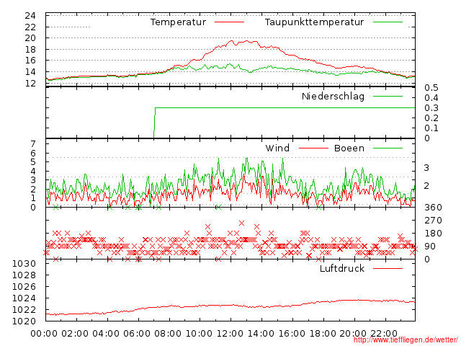Click the Temperatur legend label

click(x=178, y=22)
